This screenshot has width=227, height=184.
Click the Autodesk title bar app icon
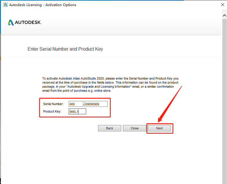(x=6, y=5)
